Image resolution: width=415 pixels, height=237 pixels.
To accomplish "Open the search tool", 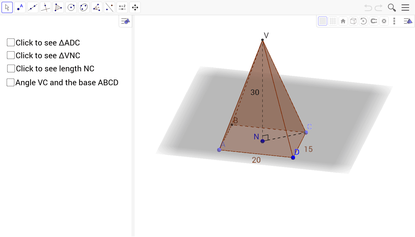I will [392, 7].
